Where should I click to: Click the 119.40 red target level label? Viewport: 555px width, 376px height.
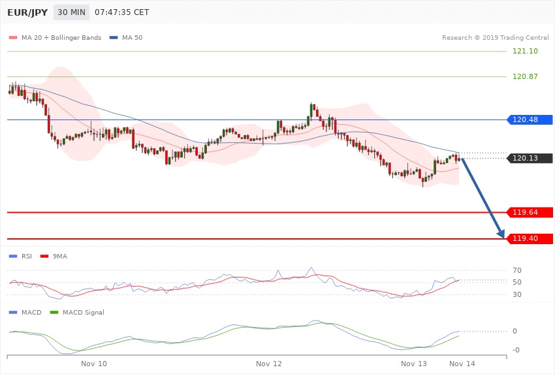coord(525,239)
